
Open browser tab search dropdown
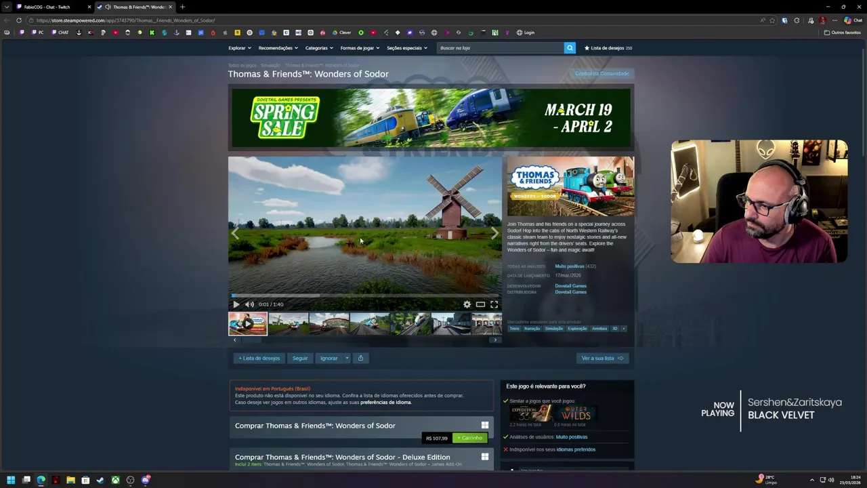(6, 7)
